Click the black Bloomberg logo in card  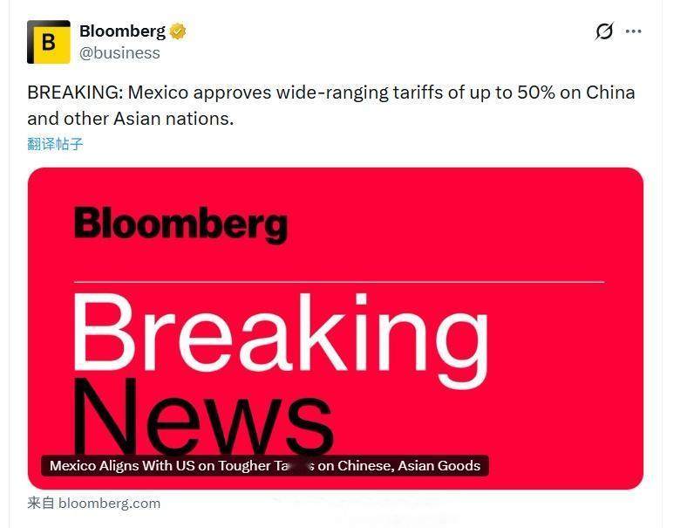point(180,224)
